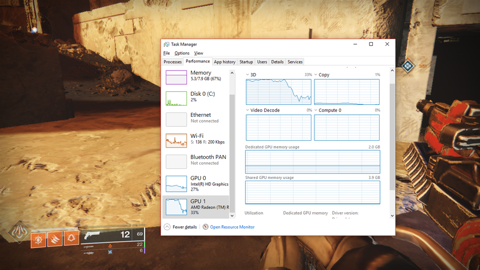Click the Memory 5.3/7.9 GB (67%) text
The height and width of the screenshot is (270, 480).
[206, 79]
